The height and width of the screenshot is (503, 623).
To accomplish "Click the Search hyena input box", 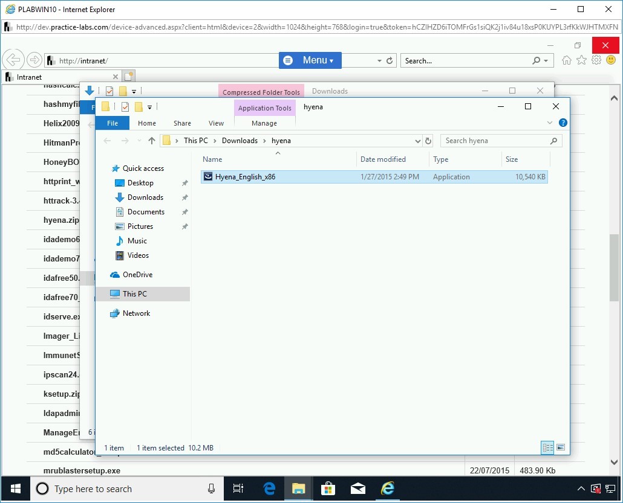I will tap(496, 141).
